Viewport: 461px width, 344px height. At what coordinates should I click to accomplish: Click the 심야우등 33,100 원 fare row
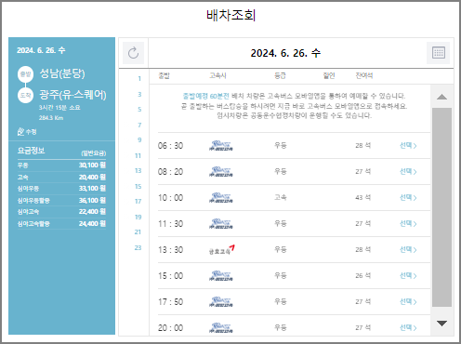(61, 189)
